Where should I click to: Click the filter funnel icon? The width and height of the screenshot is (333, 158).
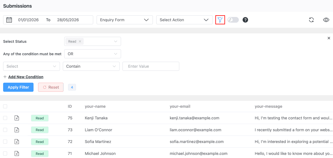[x=220, y=20]
